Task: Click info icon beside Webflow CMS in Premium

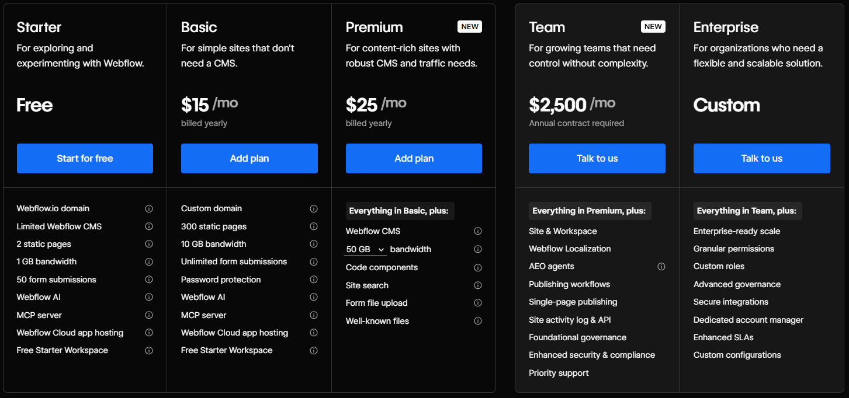Action: pos(478,231)
